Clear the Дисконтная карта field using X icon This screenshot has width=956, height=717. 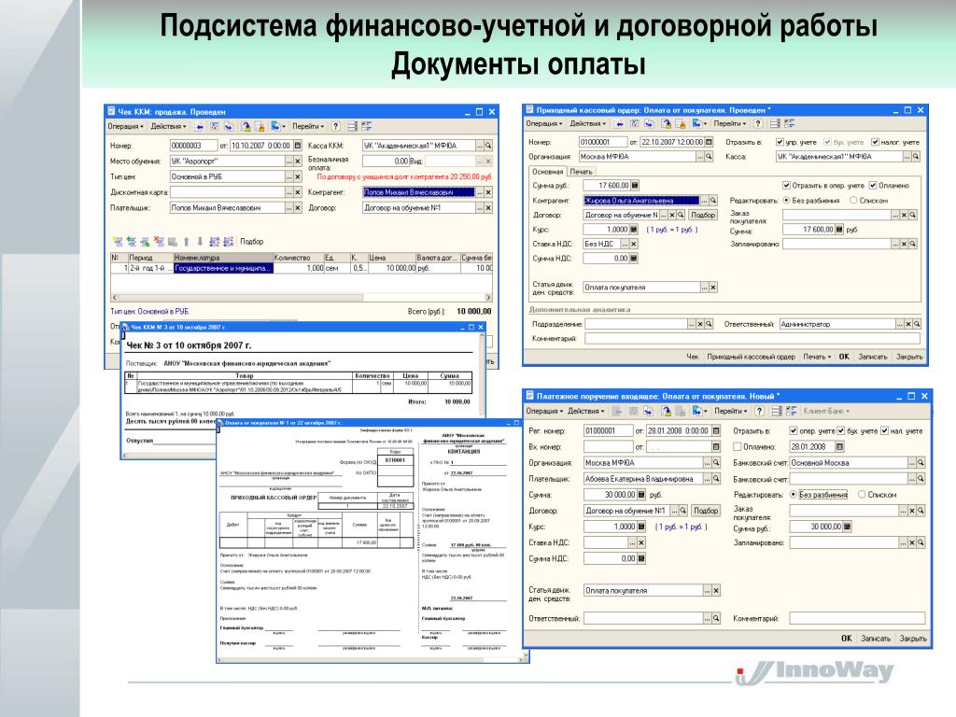pyautogui.click(x=298, y=192)
